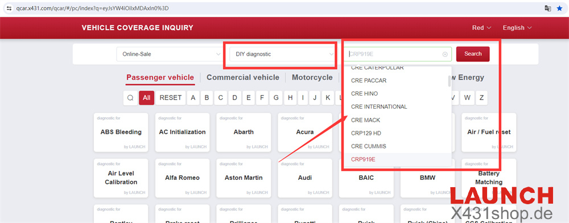Filter brands by letter F
The height and width of the screenshot is (223, 569).
tap(262, 98)
